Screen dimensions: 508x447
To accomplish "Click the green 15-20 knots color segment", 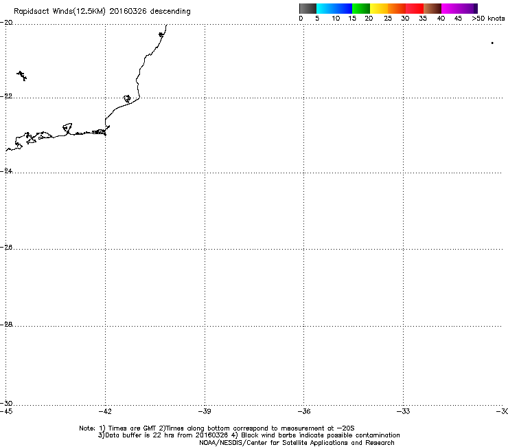I will 361,8.
